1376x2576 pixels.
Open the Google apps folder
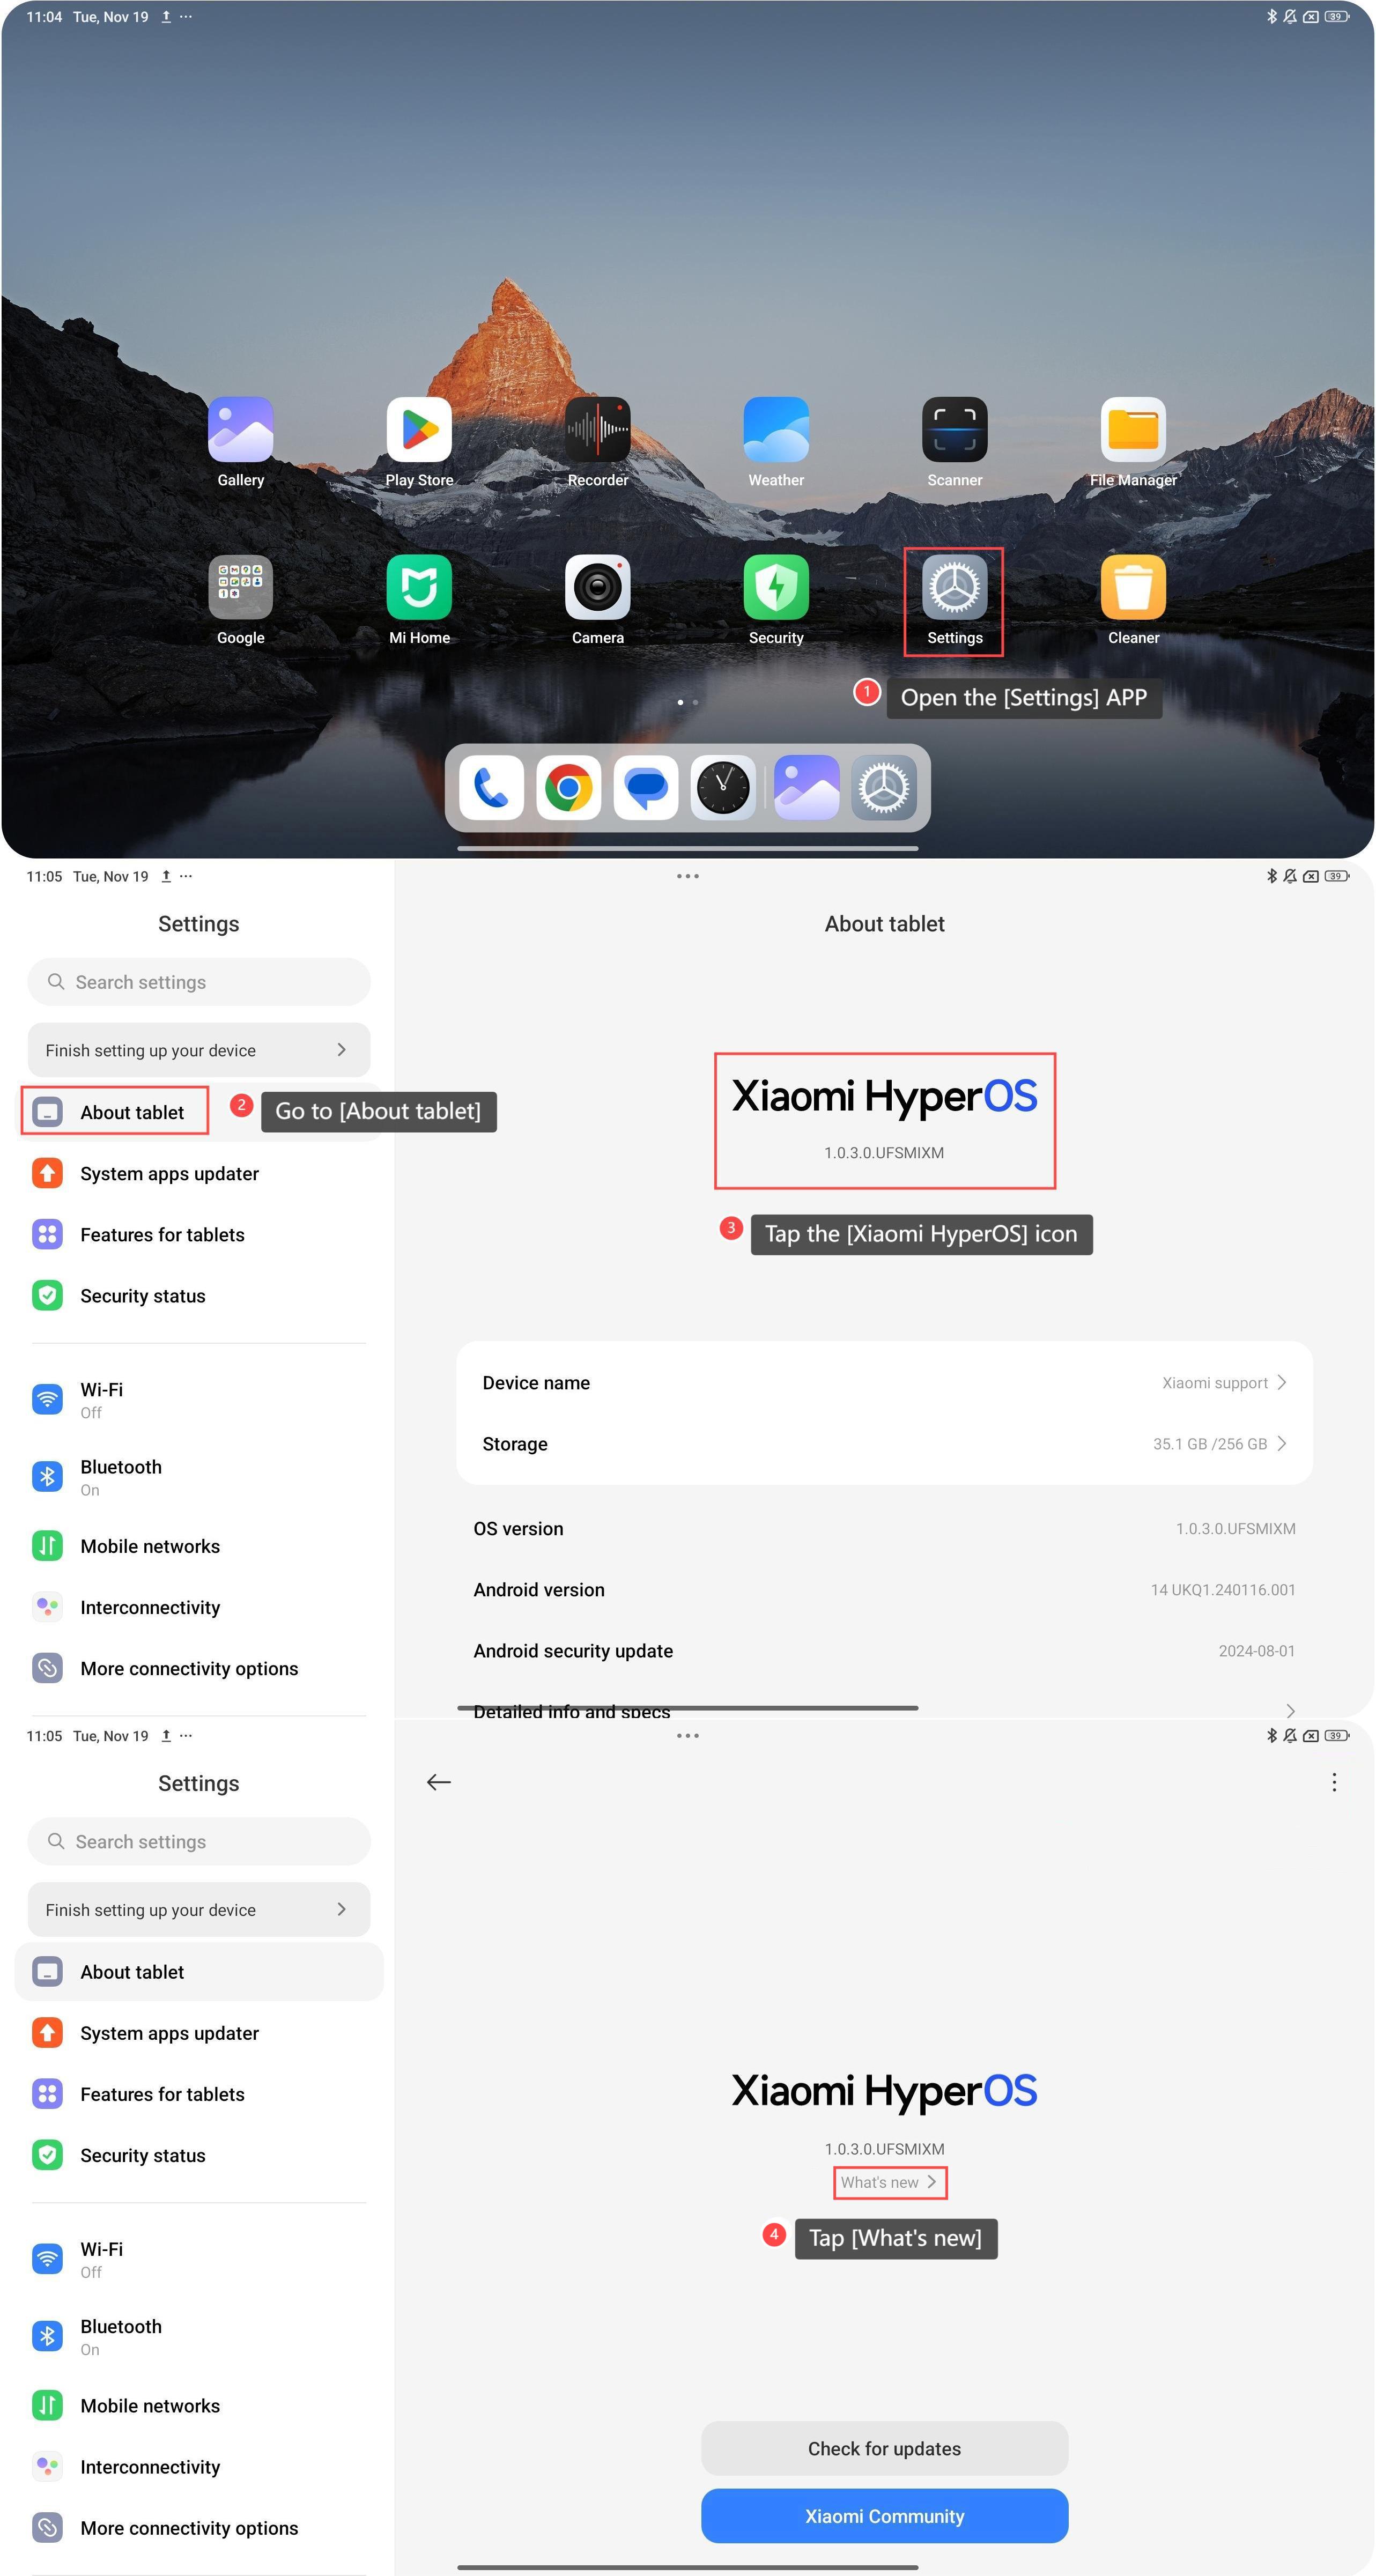(x=240, y=588)
